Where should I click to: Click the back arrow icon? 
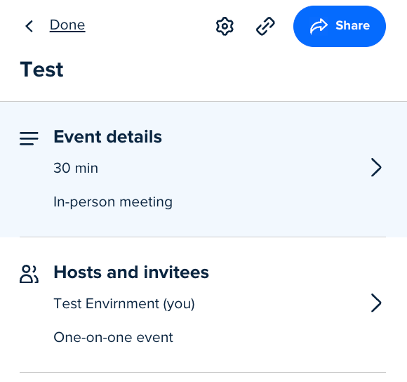pyautogui.click(x=29, y=26)
